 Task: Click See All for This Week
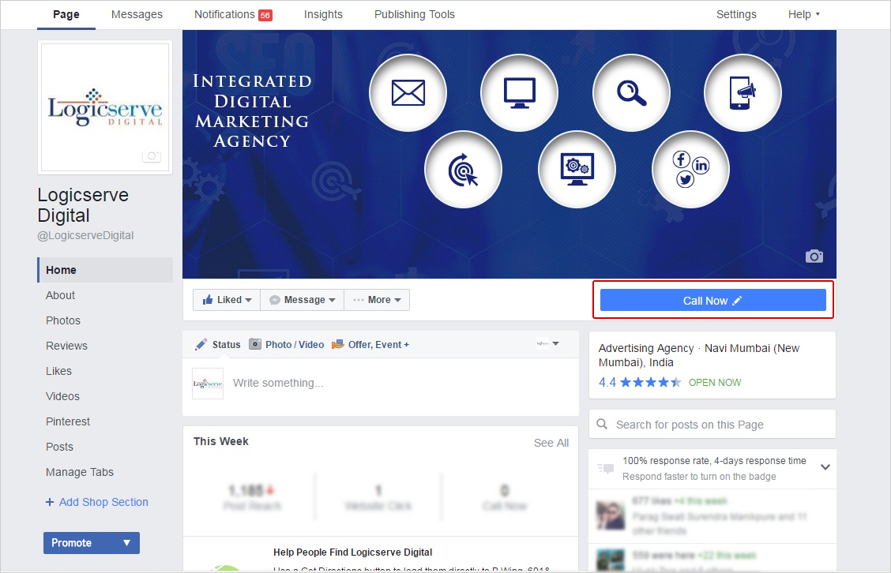[551, 443]
